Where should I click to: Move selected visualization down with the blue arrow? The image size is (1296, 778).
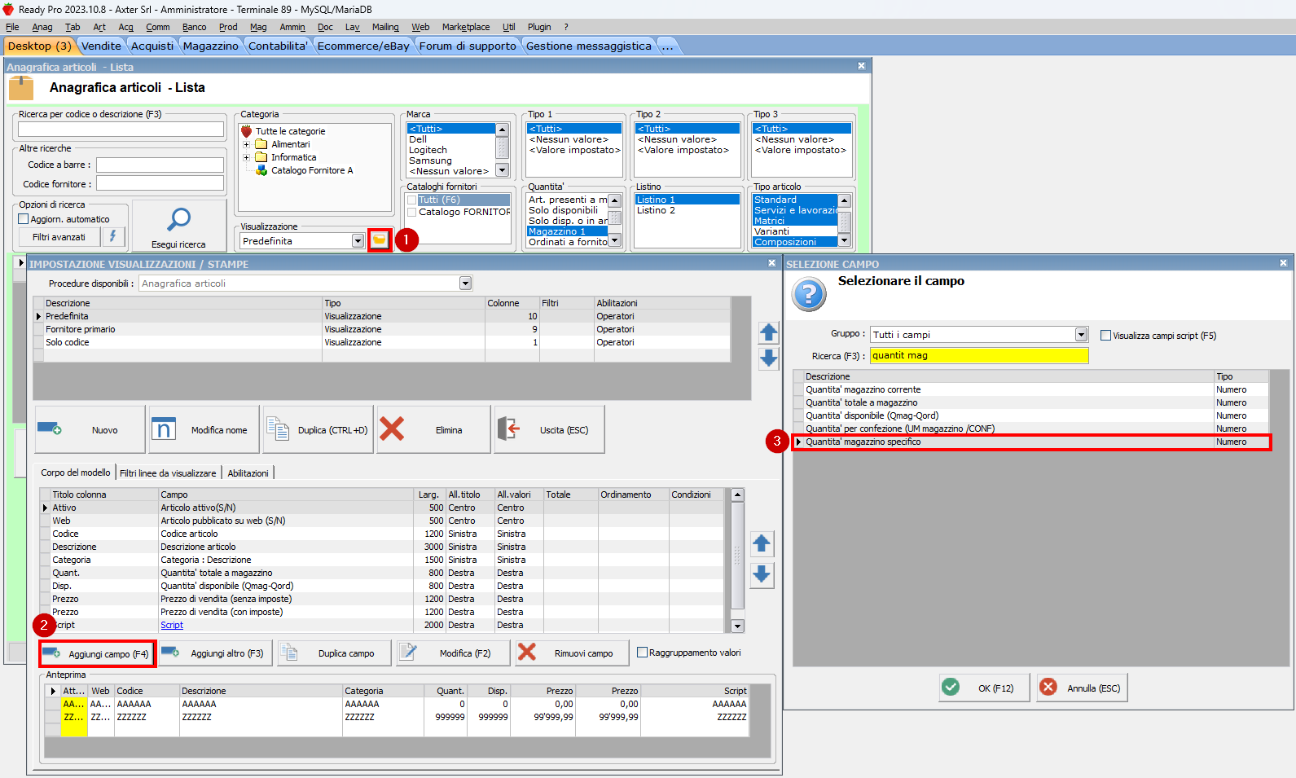click(x=768, y=358)
